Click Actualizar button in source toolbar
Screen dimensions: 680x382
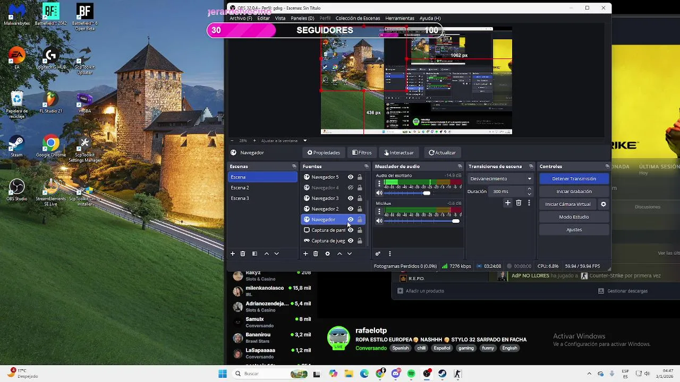pos(442,153)
